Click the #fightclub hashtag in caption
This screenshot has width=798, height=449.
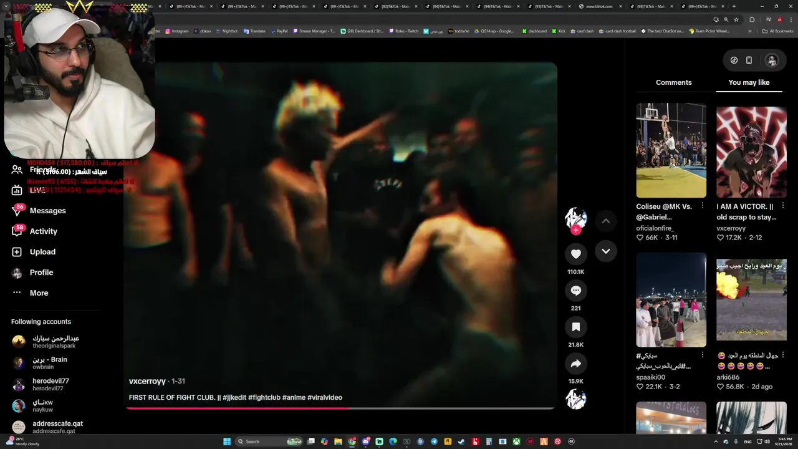(264, 397)
